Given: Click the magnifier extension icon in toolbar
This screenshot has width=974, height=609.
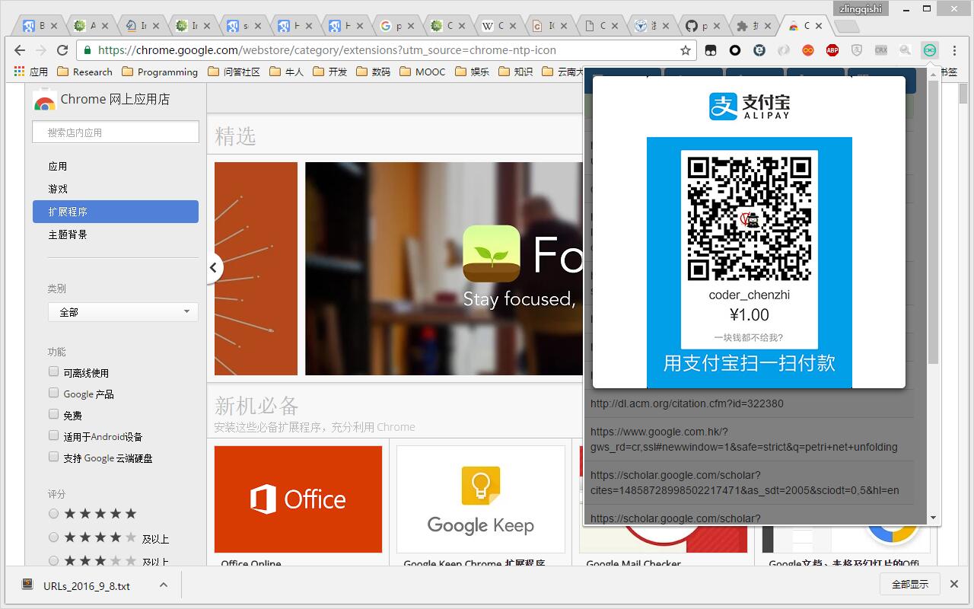Looking at the screenshot, I should coord(906,50).
